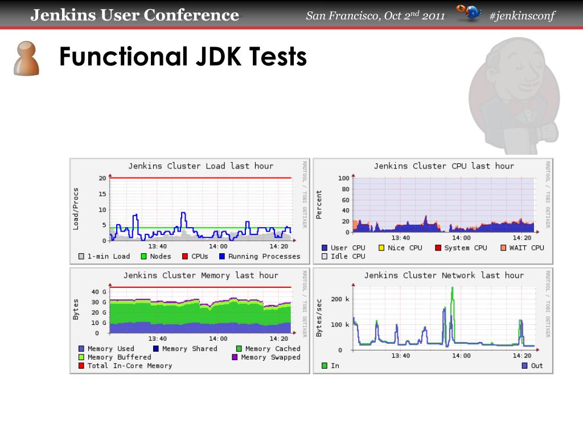Click the Idle CPU legend swatch
583x437 pixels.
325,257
